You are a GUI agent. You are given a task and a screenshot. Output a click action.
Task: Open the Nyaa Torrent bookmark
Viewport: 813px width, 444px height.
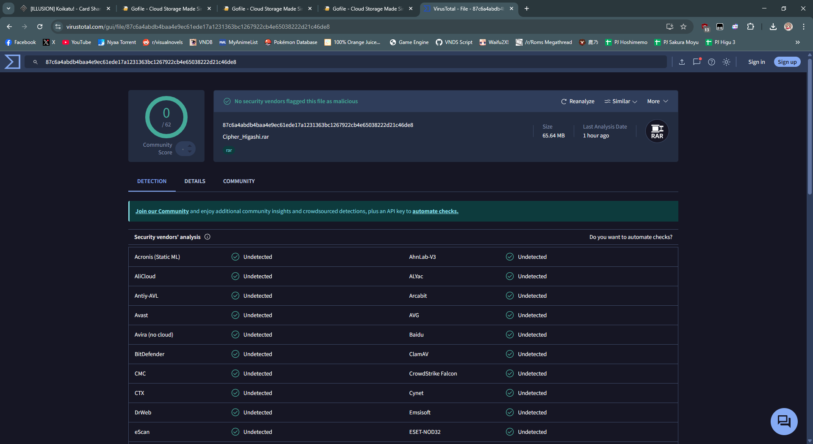[117, 42]
